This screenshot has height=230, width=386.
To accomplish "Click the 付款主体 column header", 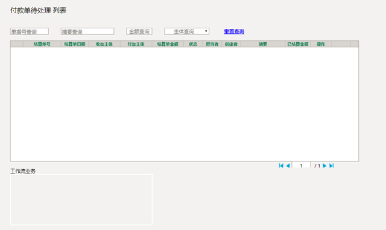I will [x=136, y=44].
